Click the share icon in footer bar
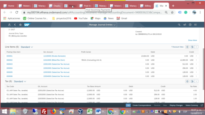 click(x=202, y=105)
